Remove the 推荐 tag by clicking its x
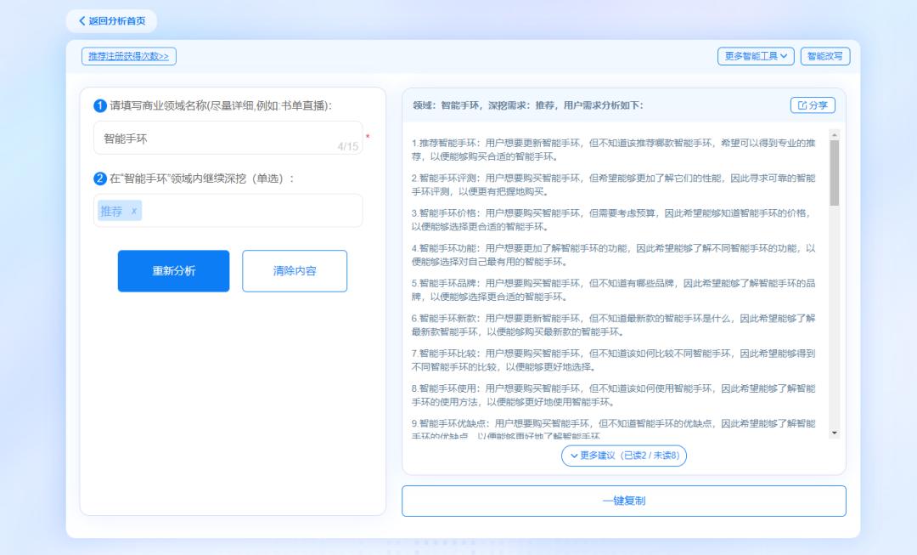The width and height of the screenshot is (917, 555). coord(134,211)
